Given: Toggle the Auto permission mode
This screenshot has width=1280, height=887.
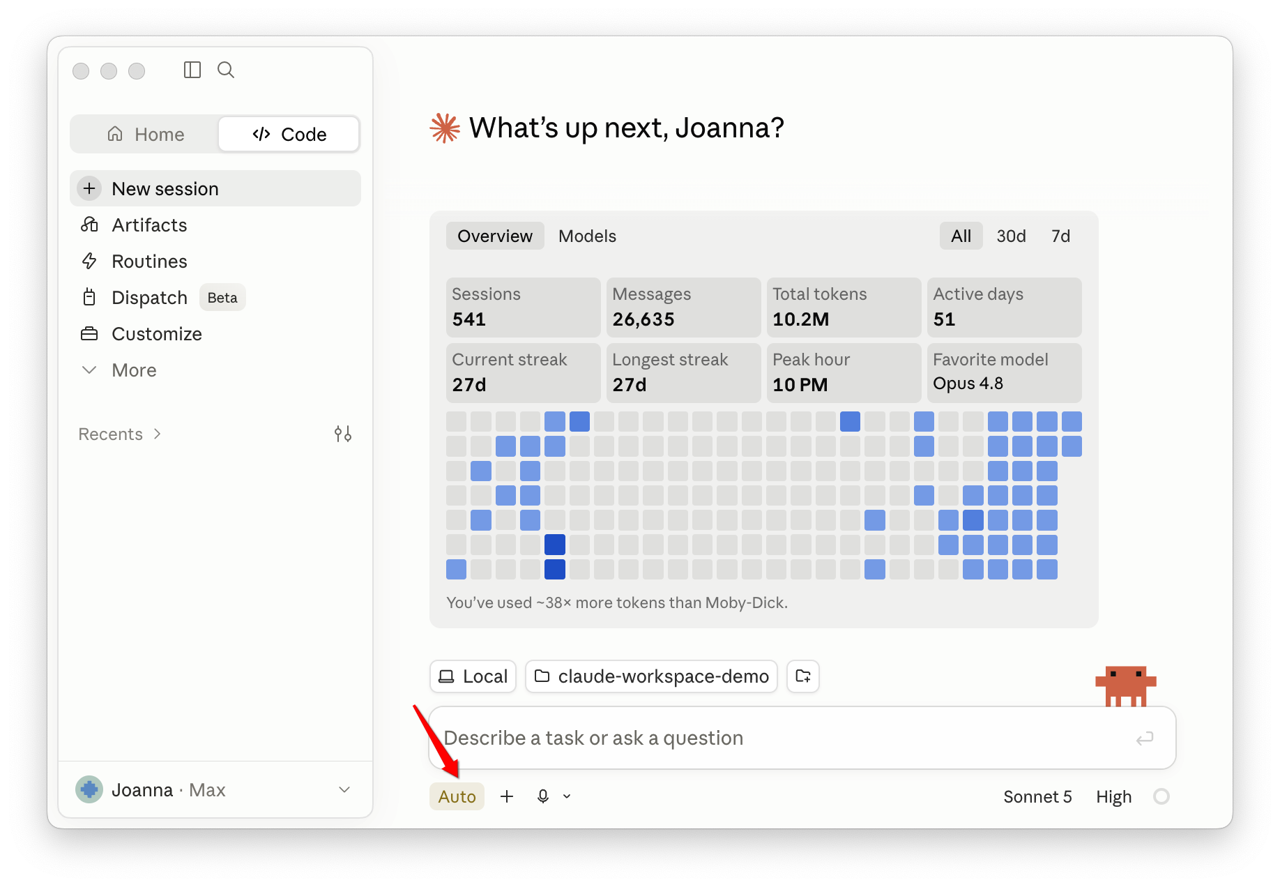Looking at the screenshot, I should [457, 796].
